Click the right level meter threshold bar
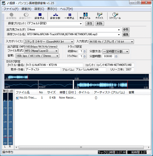153x156 pixels. (x=10, y=137)
